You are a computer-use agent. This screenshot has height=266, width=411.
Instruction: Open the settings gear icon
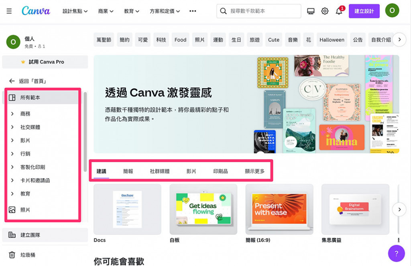tap(325, 11)
